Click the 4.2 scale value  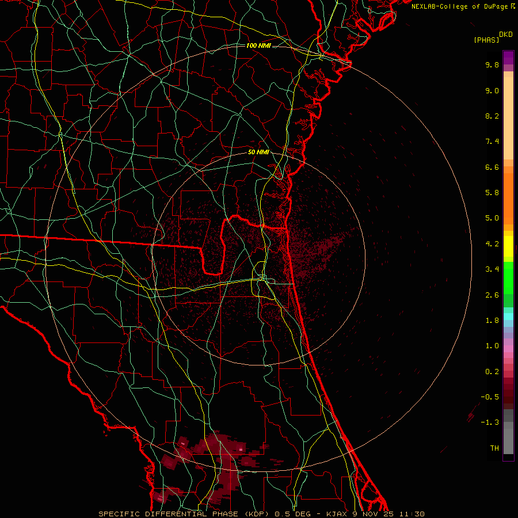[492, 244]
